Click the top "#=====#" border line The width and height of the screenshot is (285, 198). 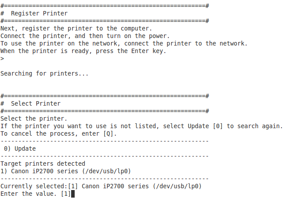[x=105, y=6]
